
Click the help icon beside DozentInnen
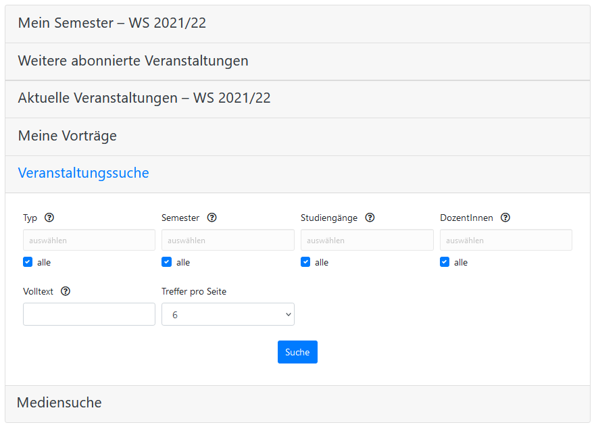pos(505,218)
